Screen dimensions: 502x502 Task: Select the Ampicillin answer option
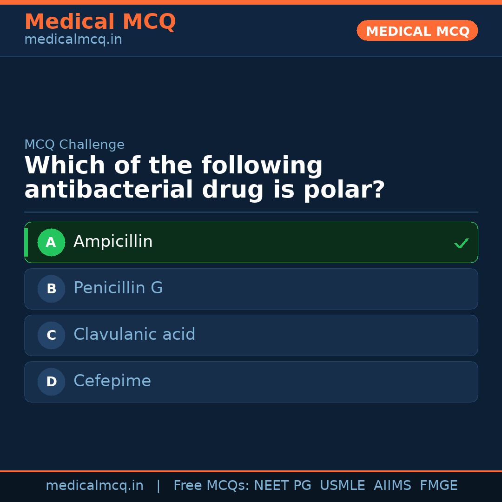coord(251,242)
